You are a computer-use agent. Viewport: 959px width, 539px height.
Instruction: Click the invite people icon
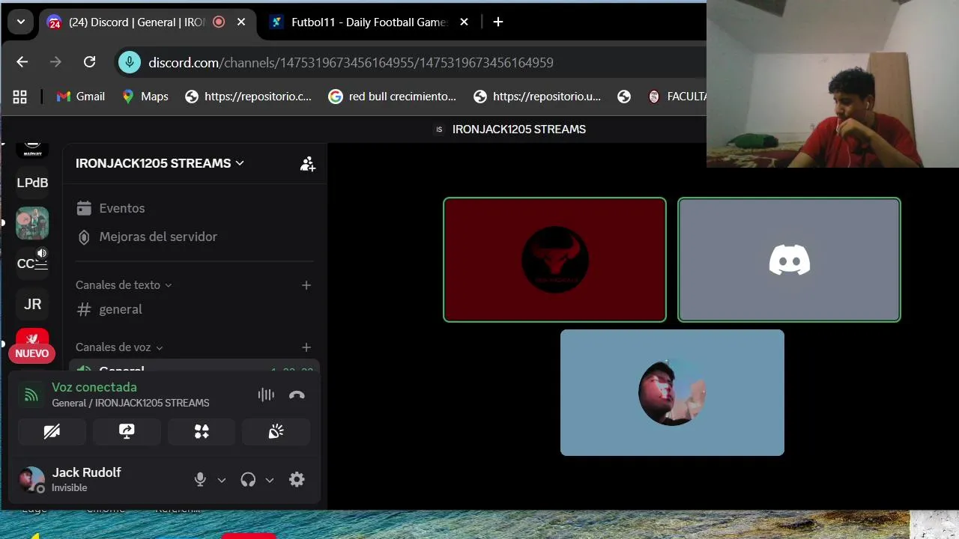(307, 164)
